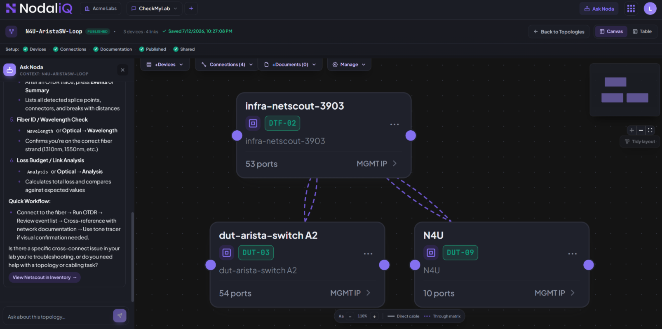Click the Tidy layout button

tap(640, 141)
